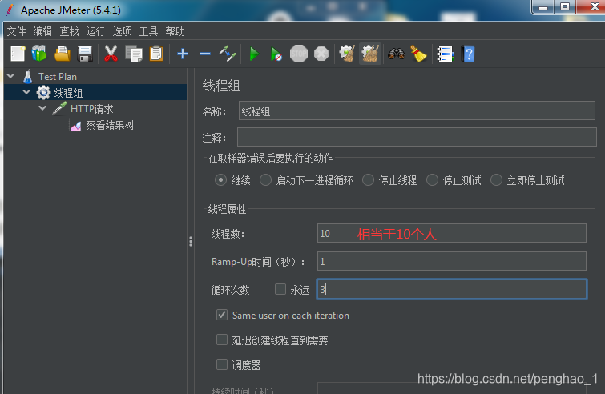Open the 查找 menu

[69, 31]
